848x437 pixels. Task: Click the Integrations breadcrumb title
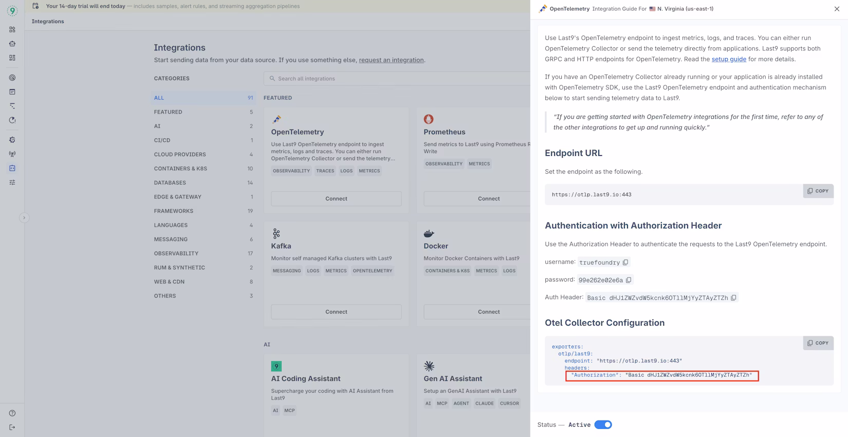click(x=48, y=22)
